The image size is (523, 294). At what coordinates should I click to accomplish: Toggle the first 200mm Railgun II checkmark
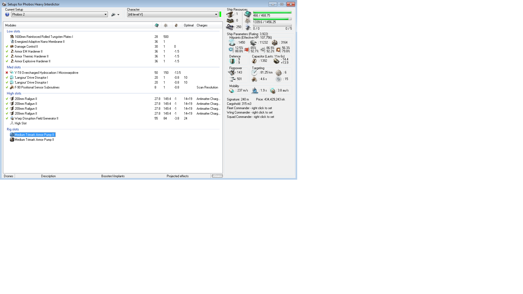tap(7, 99)
